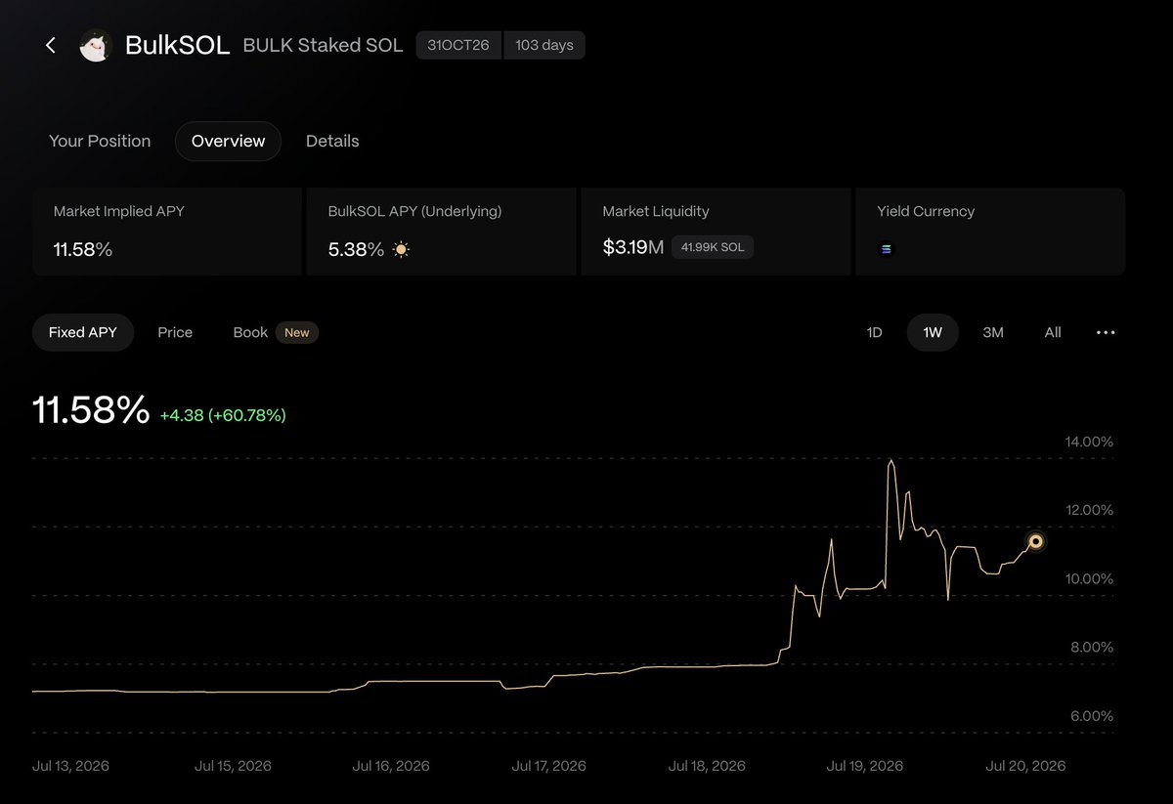This screenshot has height=804, width=1173.
Task: Click the 14.00% axis label
Action: [1089, 442]
